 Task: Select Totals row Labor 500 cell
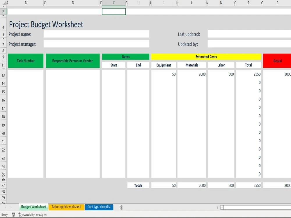(221, 185)
